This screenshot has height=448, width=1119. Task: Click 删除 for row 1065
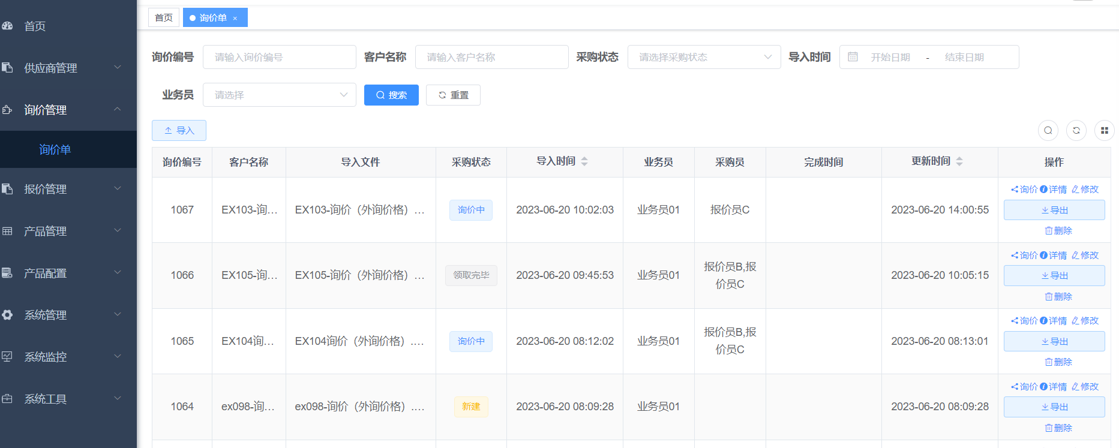[x=1058, y=362]
